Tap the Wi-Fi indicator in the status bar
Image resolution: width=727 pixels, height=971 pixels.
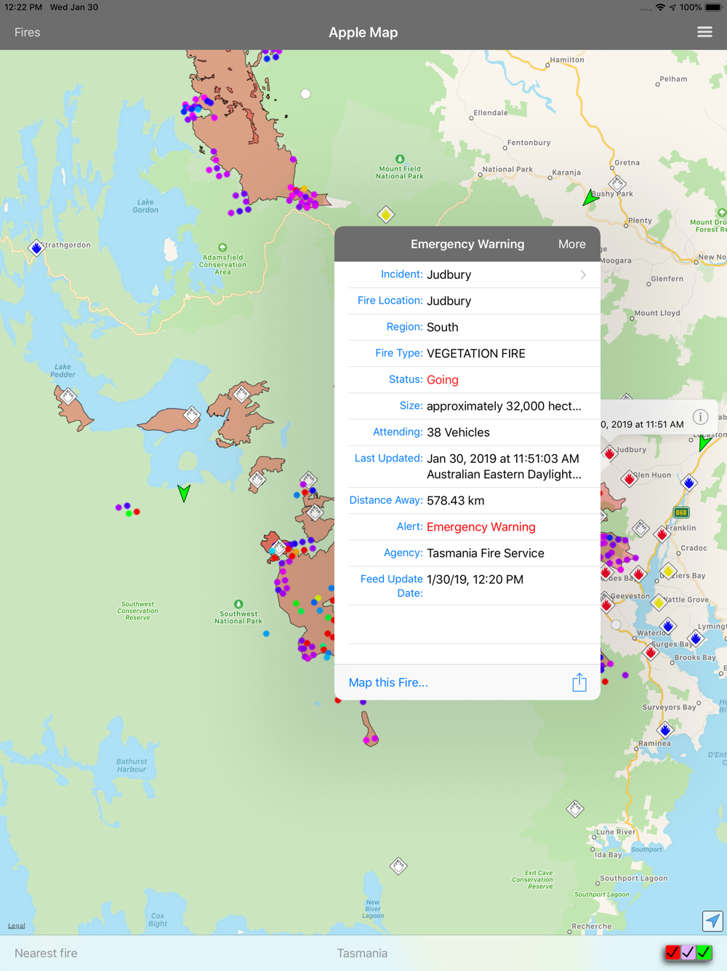pos(660,7)
